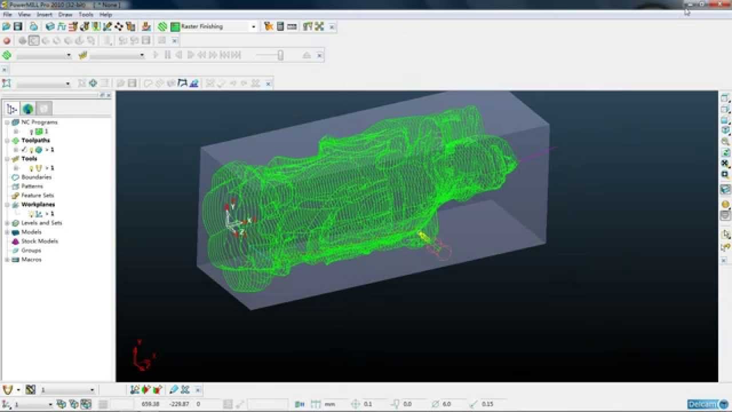This screenshot has height=412, width=732.
Task: Toggle lightbulb for NC Program 1
Action: pos(31,132)
